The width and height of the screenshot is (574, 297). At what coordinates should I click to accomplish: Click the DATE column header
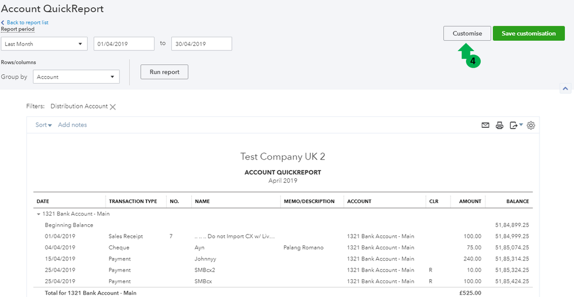[x=43, y=201]
